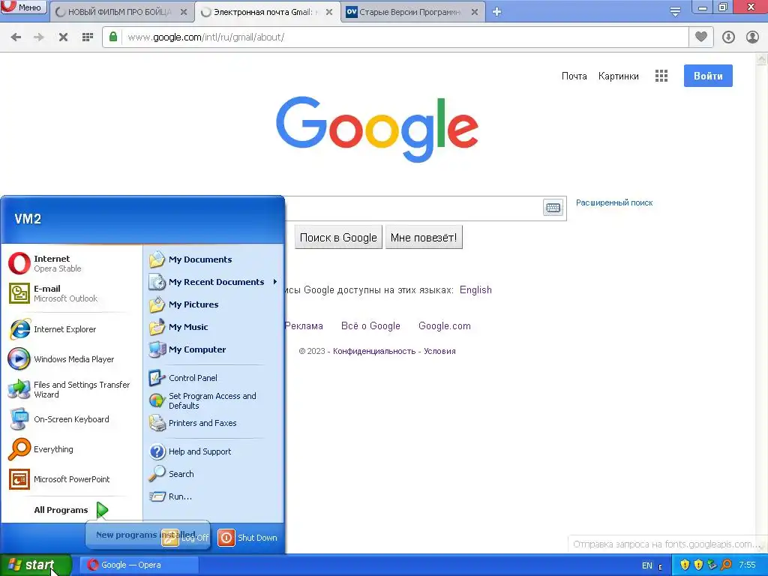768x576 pixels.
Task: Click the Поиск в Google button
Action: 338,238
